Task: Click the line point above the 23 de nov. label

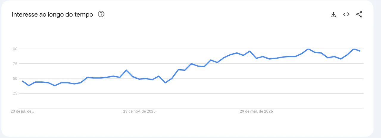Action: [x=139, y=79]
